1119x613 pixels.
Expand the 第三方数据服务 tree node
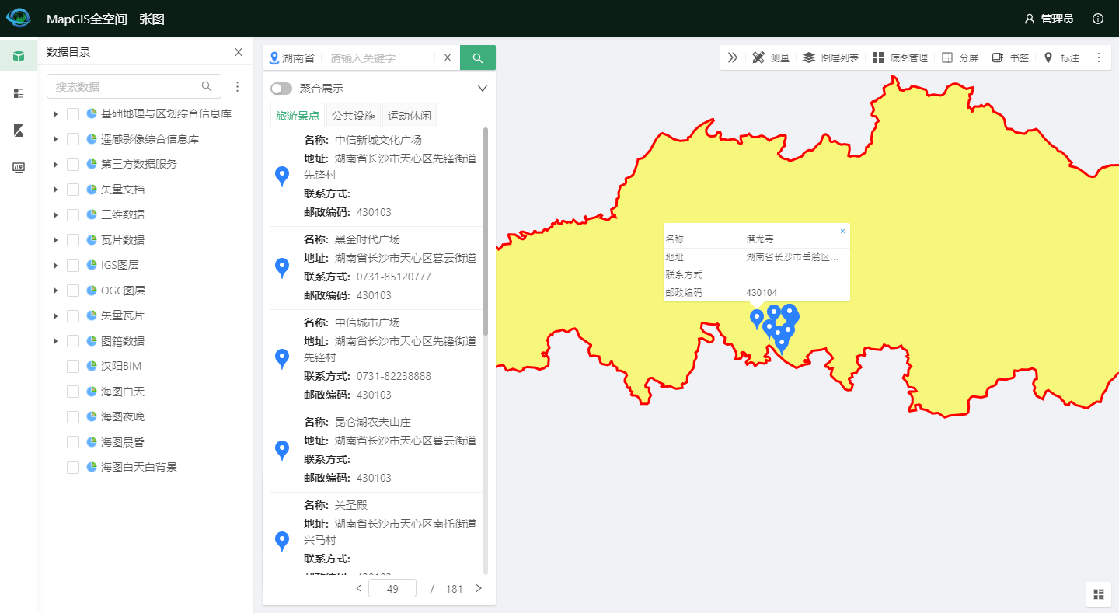(55, 165)
